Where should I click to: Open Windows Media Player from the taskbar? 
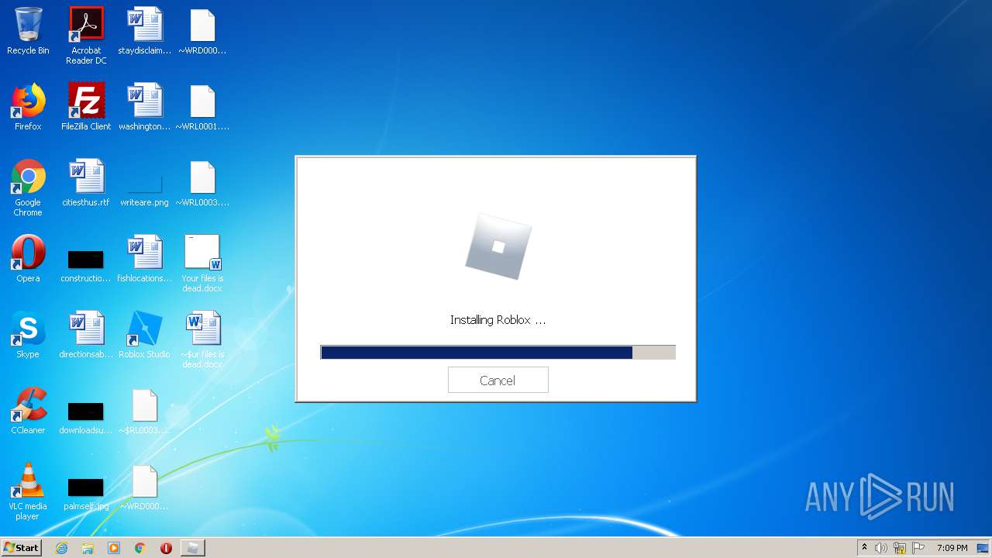[114, 548]
